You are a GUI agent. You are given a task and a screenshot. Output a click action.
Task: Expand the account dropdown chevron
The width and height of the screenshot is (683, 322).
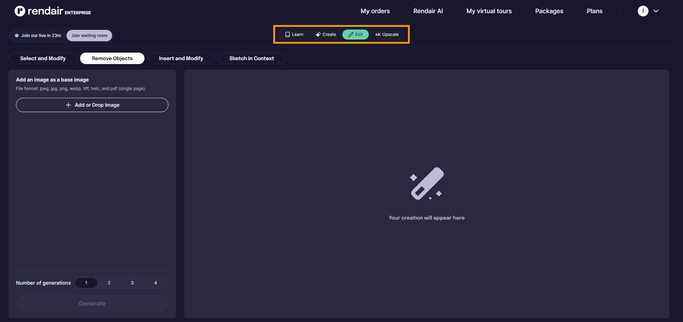coord(656,11)
